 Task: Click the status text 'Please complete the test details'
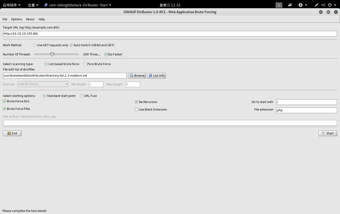click(24, 211)
